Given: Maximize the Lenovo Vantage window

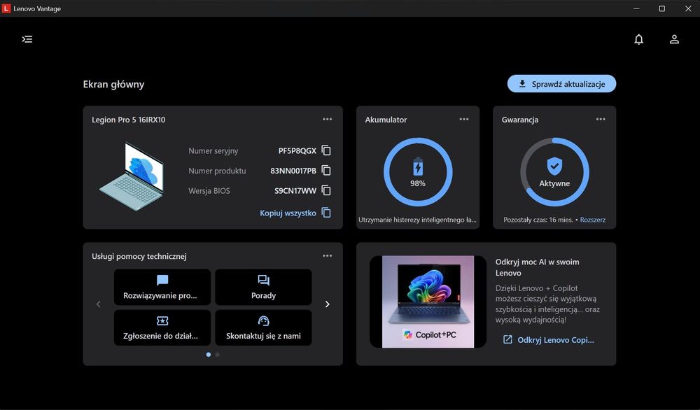Looking at the screenshot, I should coord(662,8).
